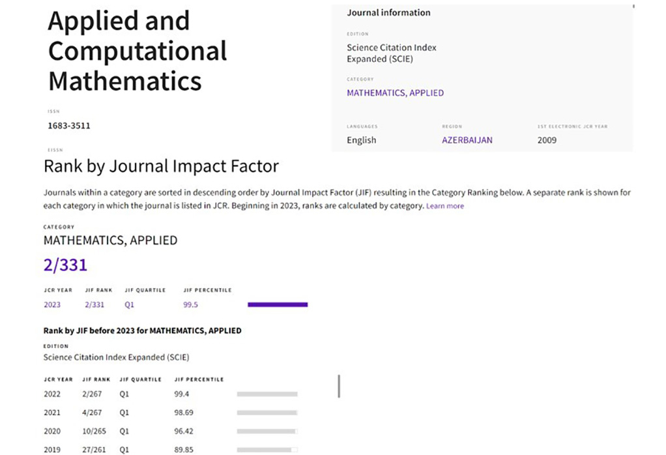
Task: Click the Rank by Journal Impact Factor heading
Action: point(161,166)
